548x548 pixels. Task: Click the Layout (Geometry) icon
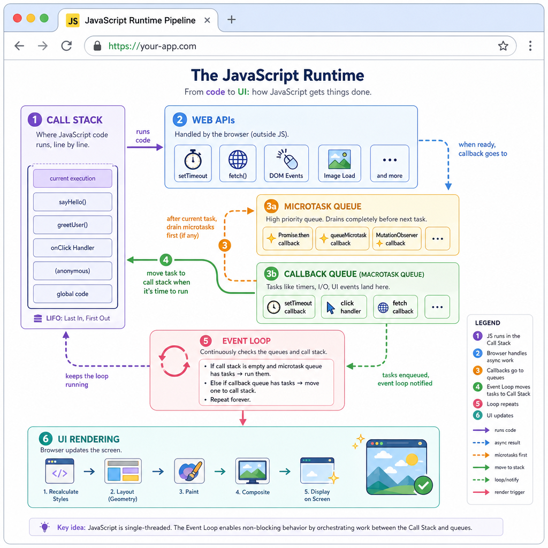[123, 471]
